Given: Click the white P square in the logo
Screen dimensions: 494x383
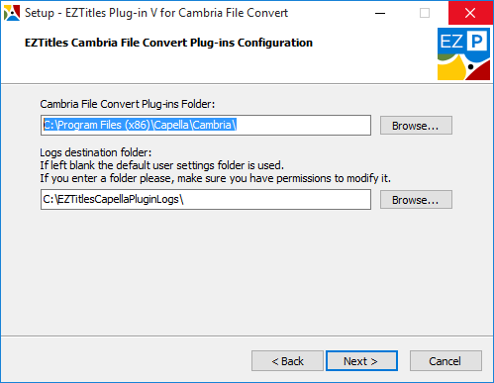Looking at the screenshot, I should (x=477, y=42).
